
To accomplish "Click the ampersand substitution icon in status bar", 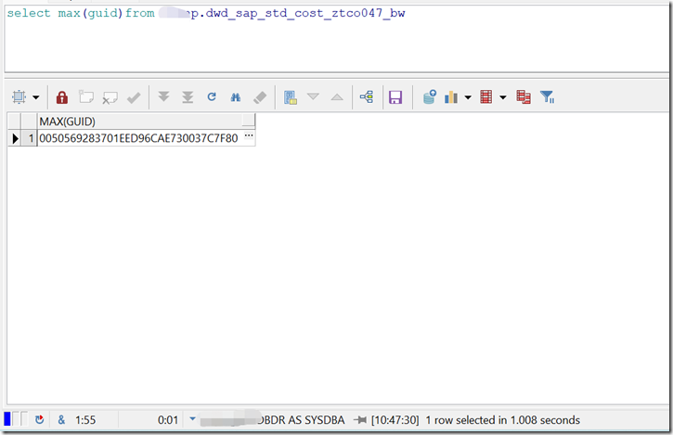I will pos(61,419).
